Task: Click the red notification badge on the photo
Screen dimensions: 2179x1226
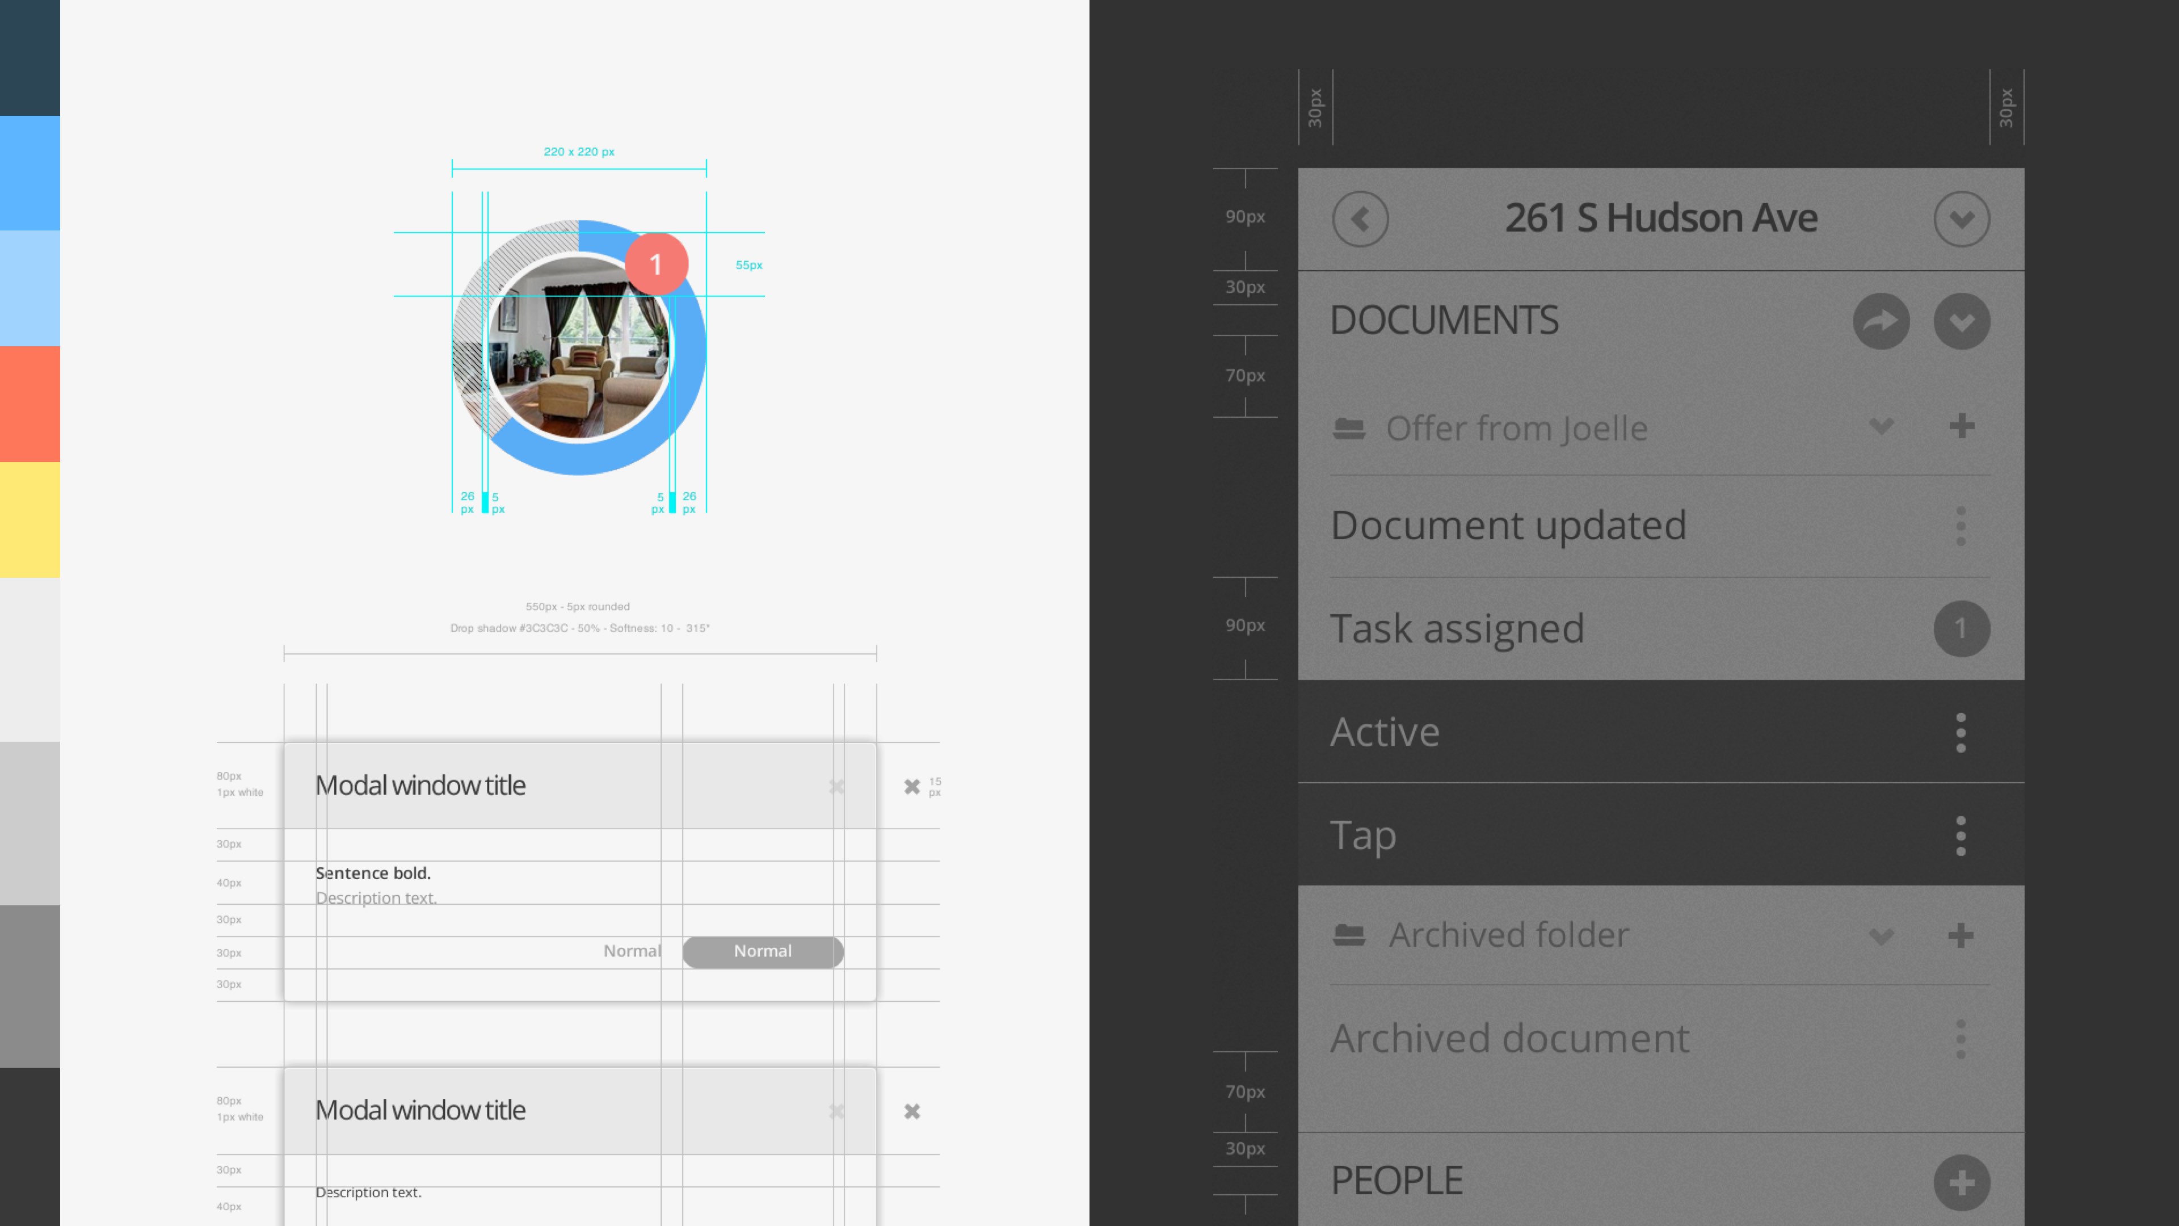Action: click(657, 264)
